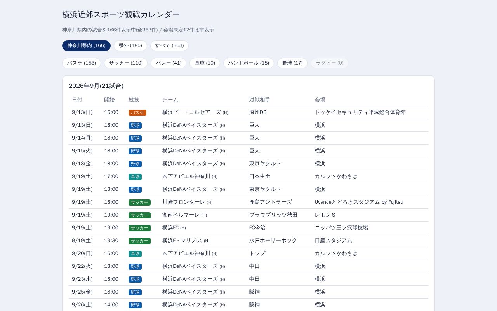Image resolution: width=497 pixels, height=311 pixels.
Task: Click venue 日産スタジアム
Action: pyautogui.click(x=334, y=241)
